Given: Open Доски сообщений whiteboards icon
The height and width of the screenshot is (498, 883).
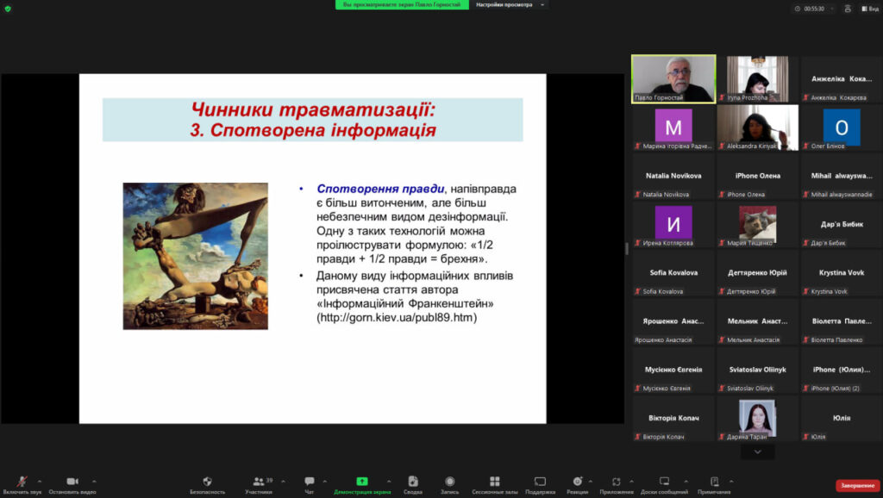Looking at the screenshot, I should 664,482.
